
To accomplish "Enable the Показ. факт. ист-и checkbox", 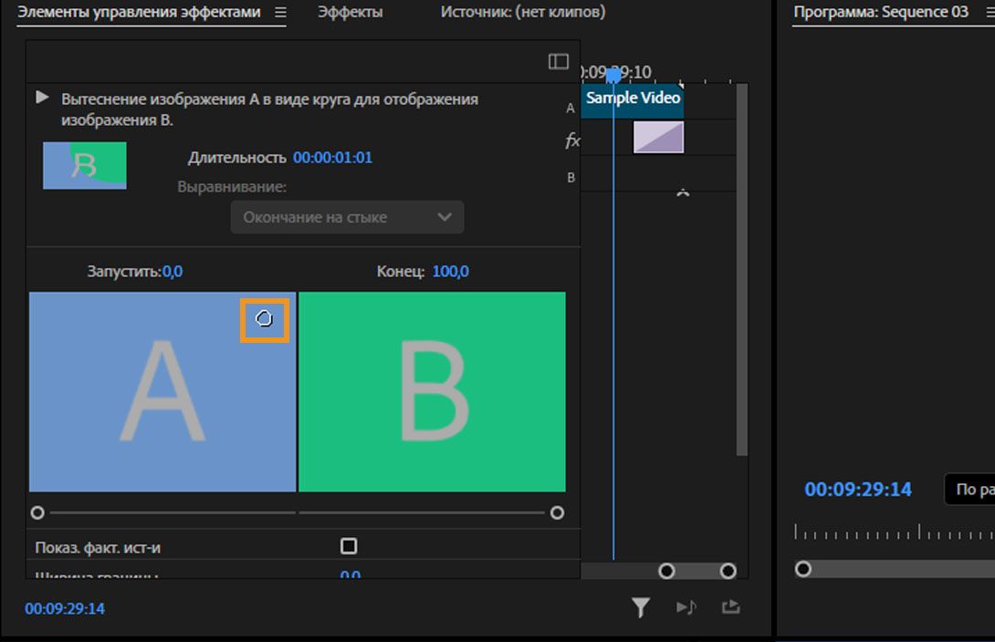I will (348, 546).
